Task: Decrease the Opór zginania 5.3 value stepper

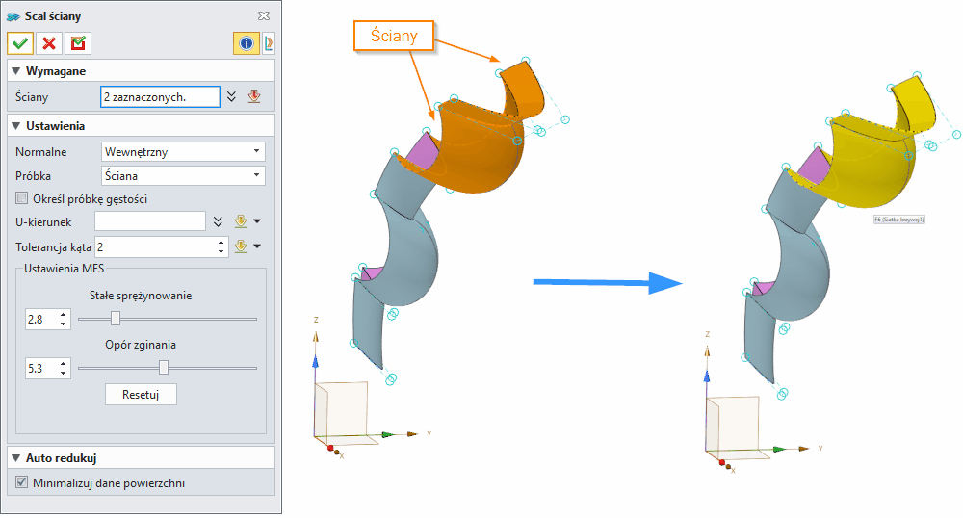Action: [x=64, y=373]
